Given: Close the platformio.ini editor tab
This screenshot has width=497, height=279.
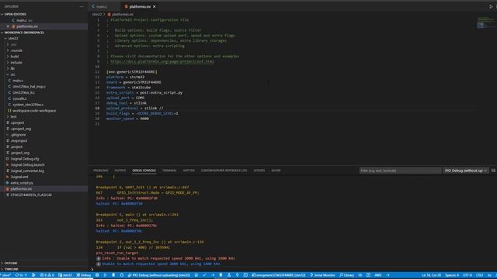Looking at the screenshot, I should point(155,7).
